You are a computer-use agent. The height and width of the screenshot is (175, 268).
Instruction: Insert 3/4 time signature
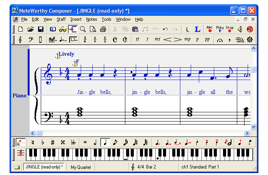(85, 40)
